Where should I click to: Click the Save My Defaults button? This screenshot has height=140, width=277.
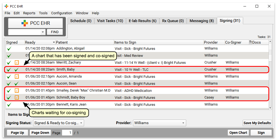257,123
